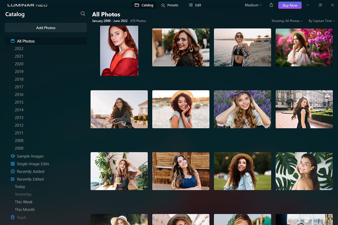Switch to the Edit tab
The width and height of the screenshot is (338, 225).
195,5
